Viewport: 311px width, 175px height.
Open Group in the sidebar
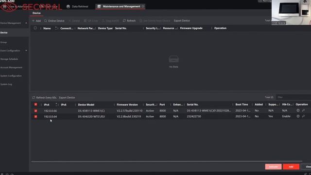3,42
